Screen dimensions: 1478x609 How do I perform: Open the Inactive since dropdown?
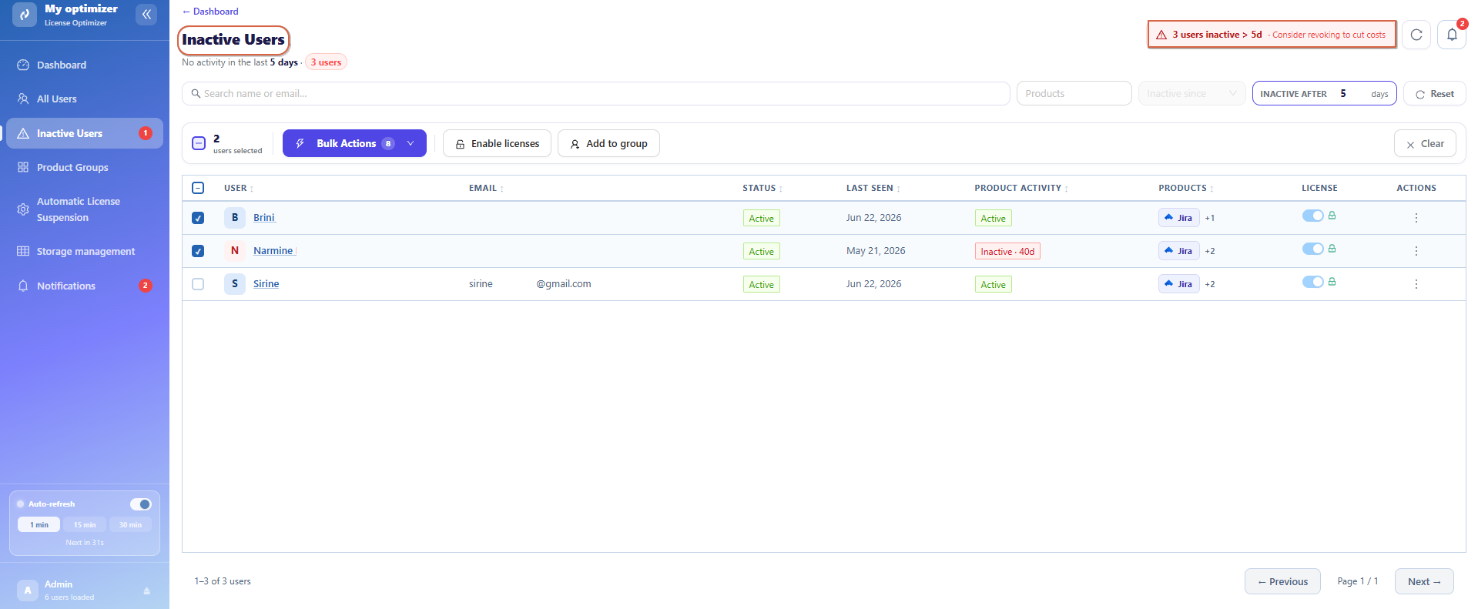click(x=1191, y=93)
